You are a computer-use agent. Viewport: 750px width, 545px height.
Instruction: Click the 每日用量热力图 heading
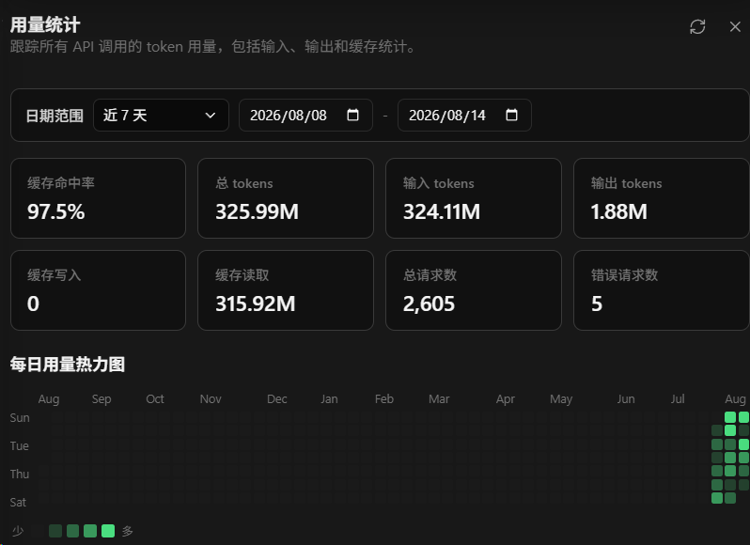click(x=68, y=365)
